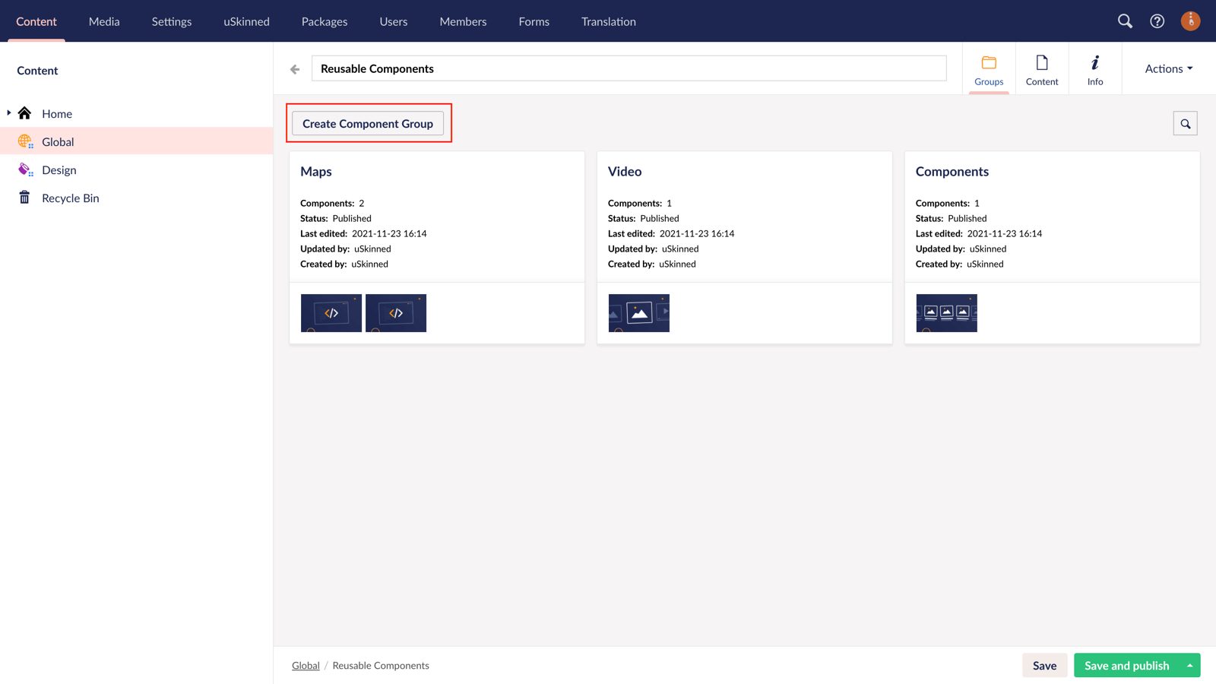1216x684 pixels.
Task: Expand the Home tree node
Action: point(8,112)
